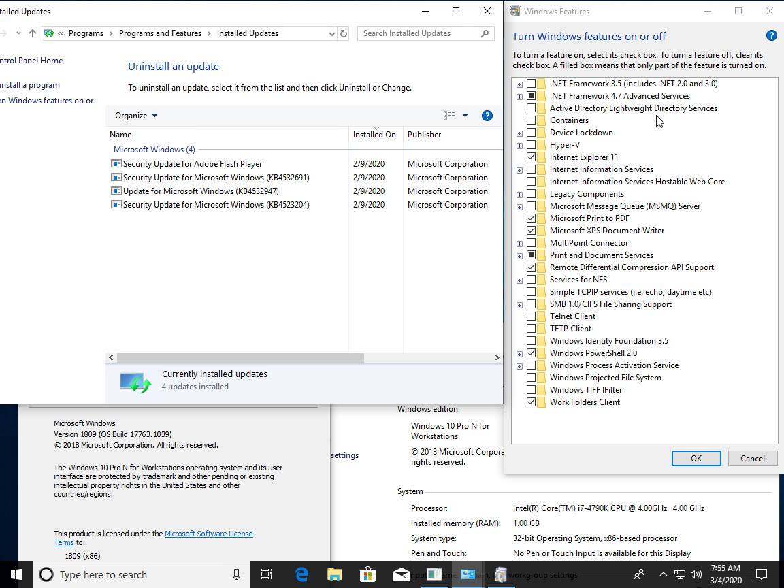Viewport: 784px width, 588px height.
Task: Check Active Directory Lightweight Directory Services
Action: pos(531,108)
